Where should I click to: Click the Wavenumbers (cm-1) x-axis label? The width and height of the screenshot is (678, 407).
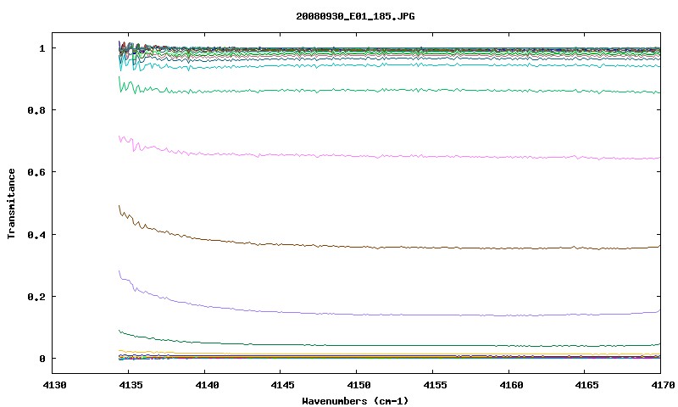pyautogui.click(x=355, y=400)
